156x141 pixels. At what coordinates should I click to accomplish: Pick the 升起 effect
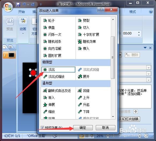[x=84, y=105]
